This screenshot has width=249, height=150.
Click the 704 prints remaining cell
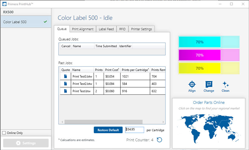[158, 76]
